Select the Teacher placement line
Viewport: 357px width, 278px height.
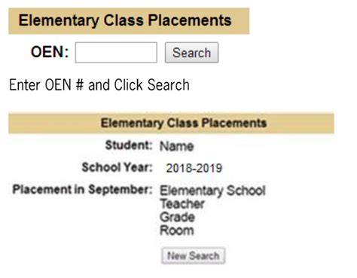pos(182,203)
